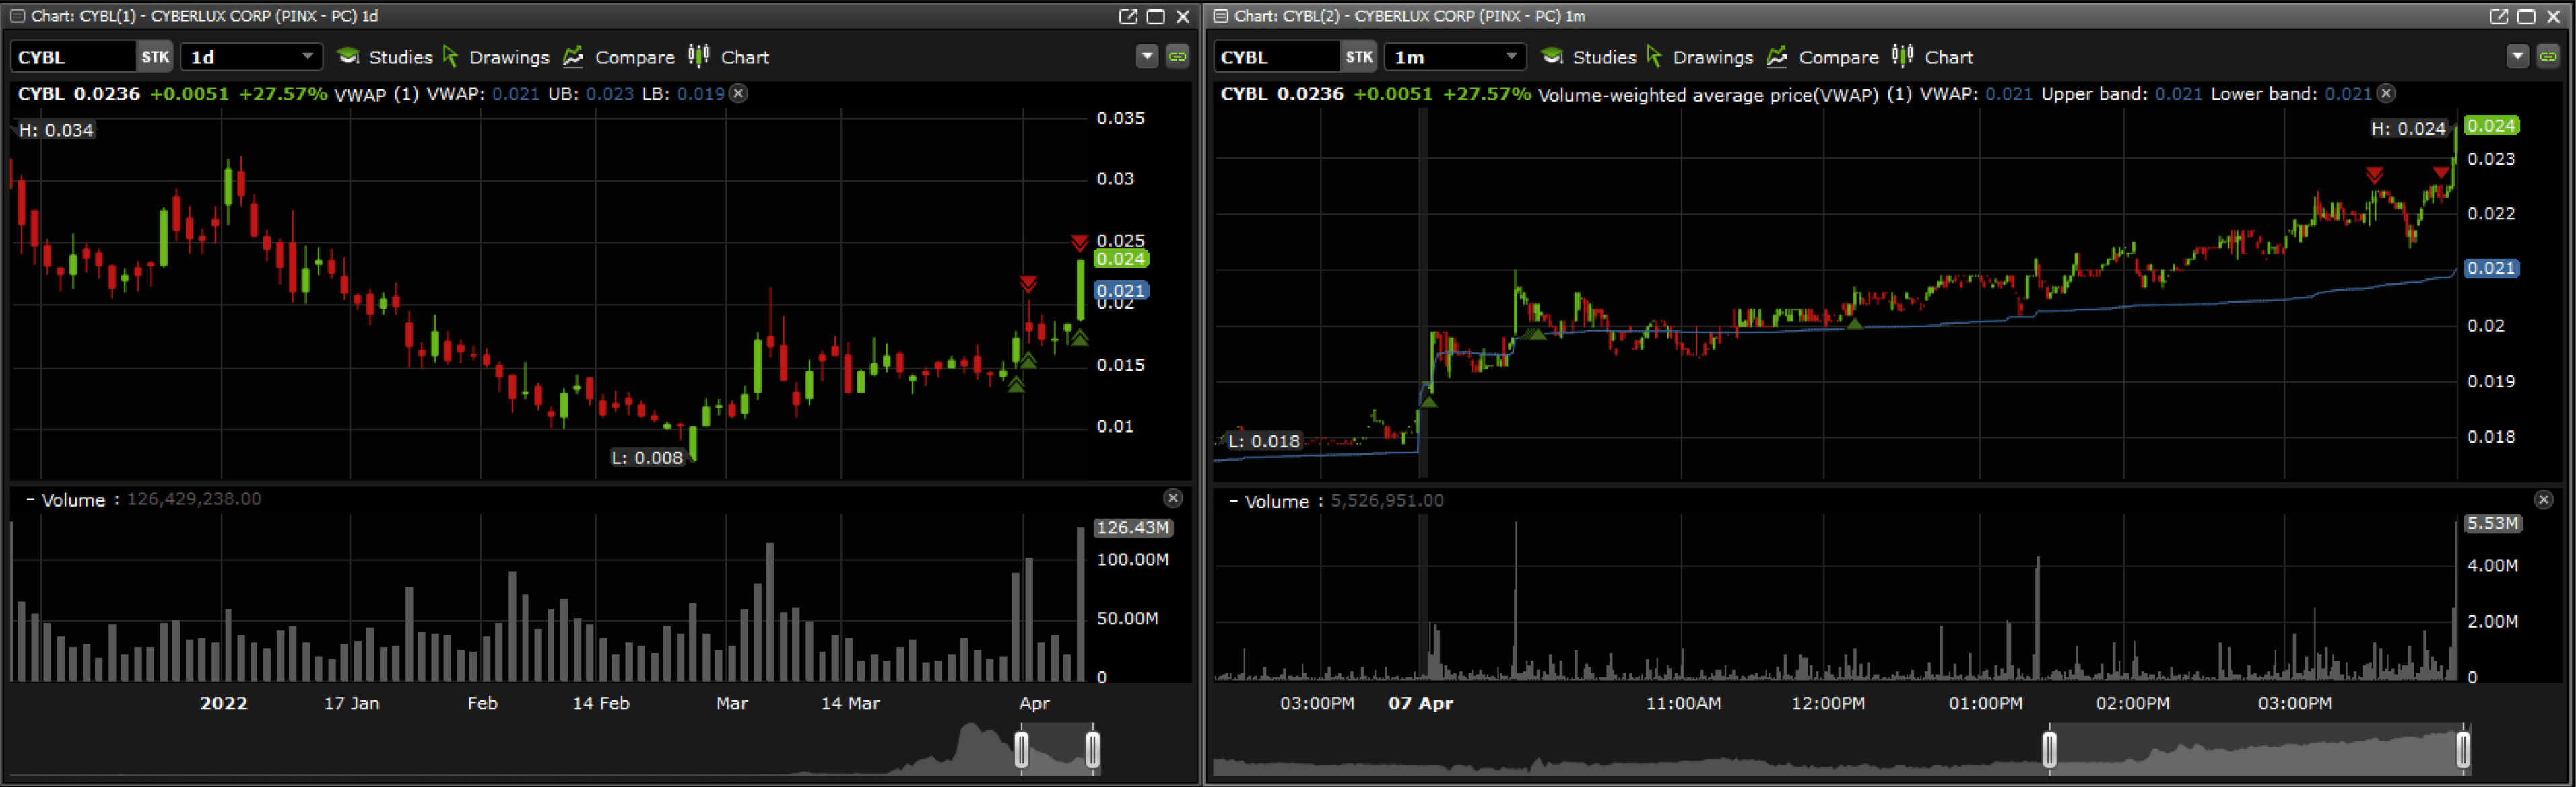Expand the 1m timeframe dropdown
2576x787 pixels.
click(1511, 57)
